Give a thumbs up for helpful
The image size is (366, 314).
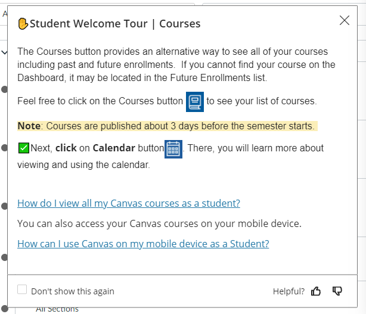pyautogui.click(x=316, y=291)
